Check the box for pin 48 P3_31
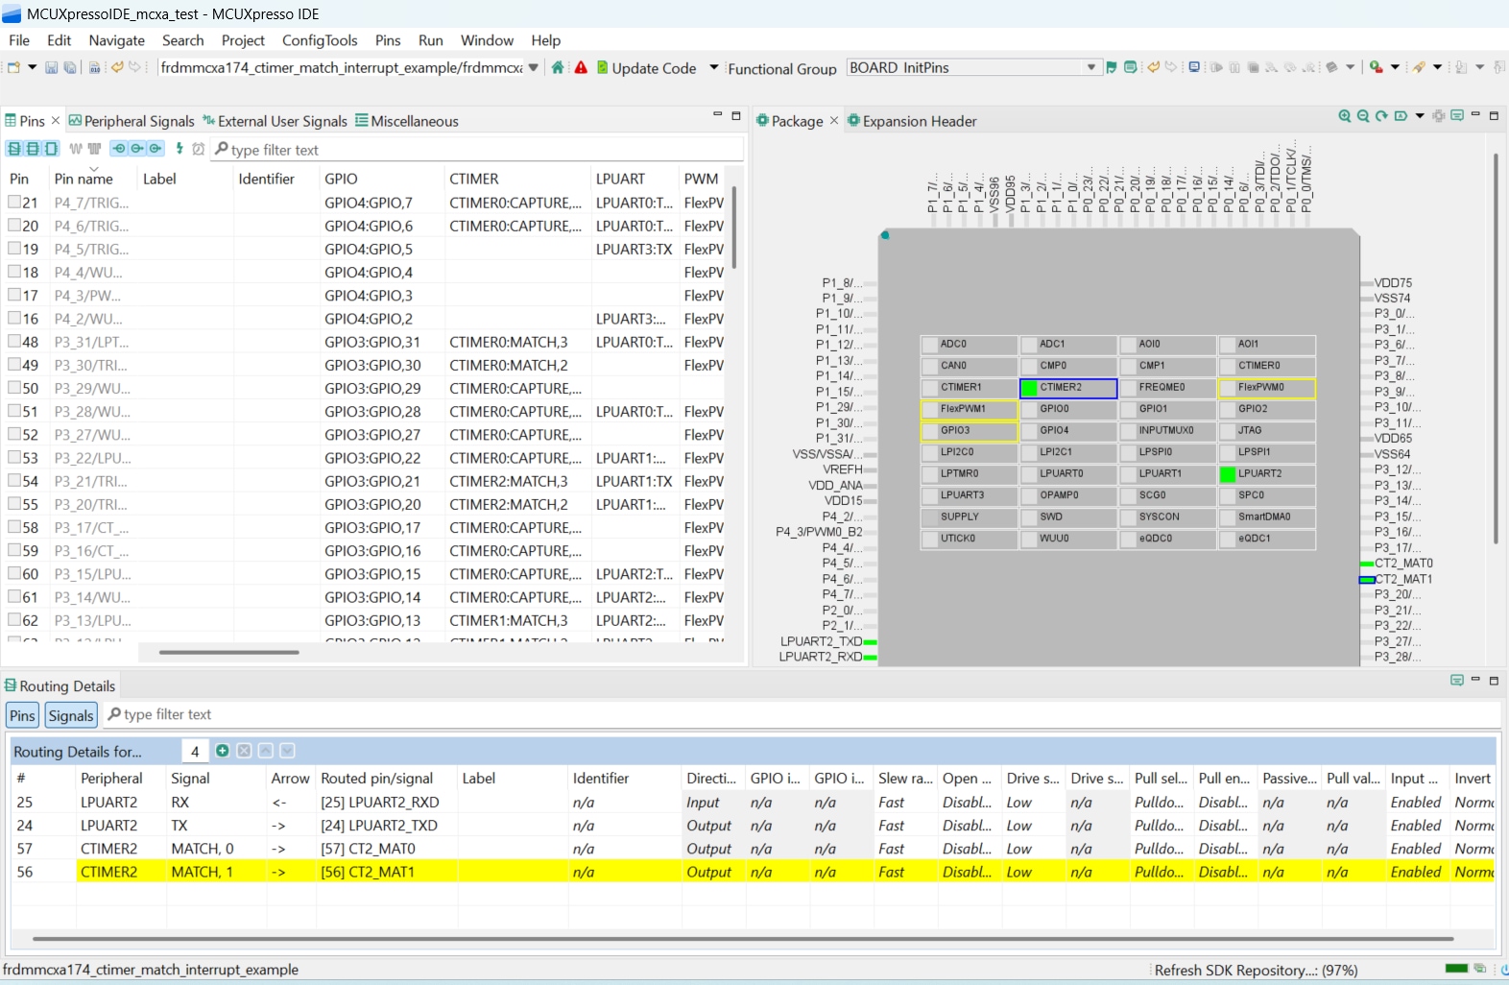Screen dimensions: 1509x985 [x=14, y=342]
